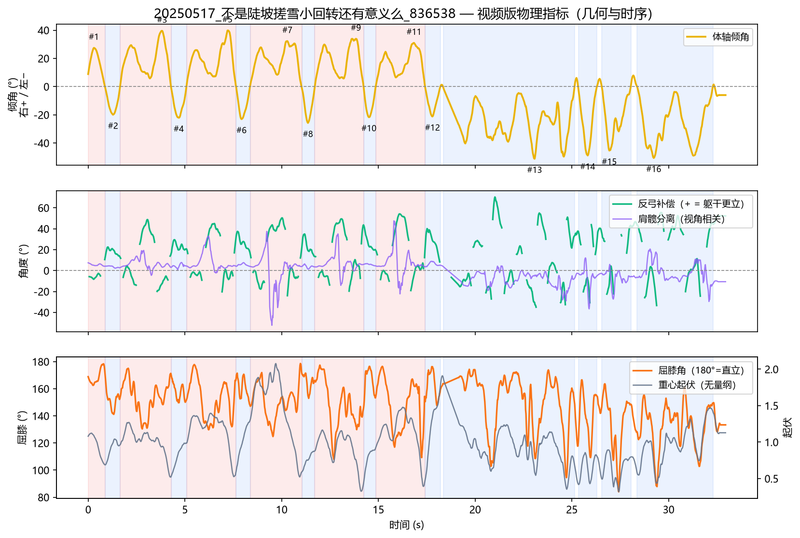Viewport: 800px width, 538px height.
Task: Select the 重心起伏 (无量纲) legend entry
Action: coord(685,385)
